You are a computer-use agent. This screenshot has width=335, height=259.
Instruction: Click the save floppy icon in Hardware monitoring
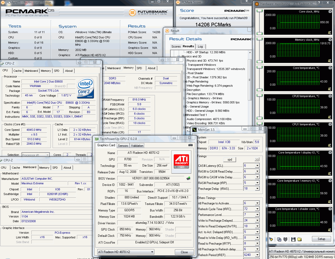click(x=293, y=239)
